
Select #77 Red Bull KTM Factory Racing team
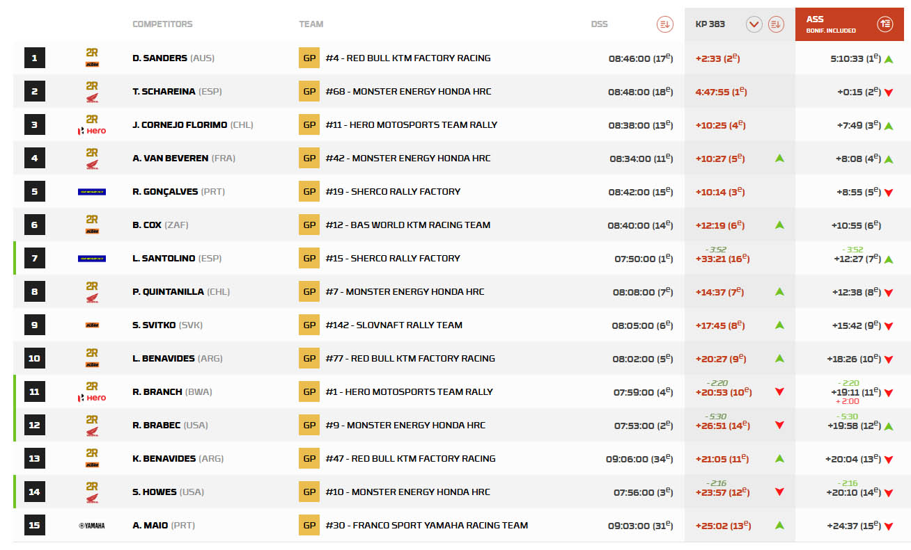pos(410,359)
